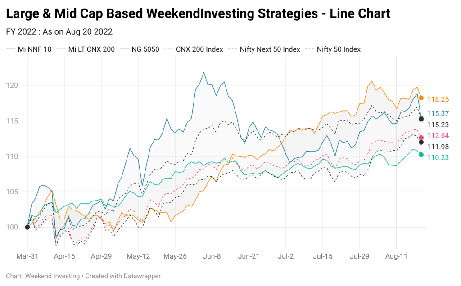Click the Nifty Next 50 Index legend entry

(264, 49)
